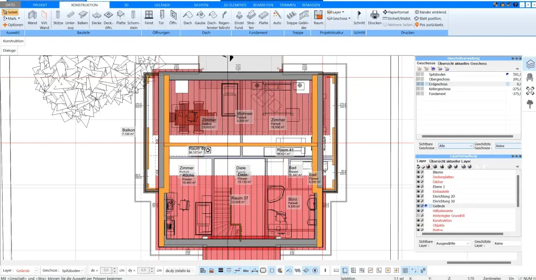The image size is (536, 280).
Task: Click the Optionen button
Action: coord(13,25)
